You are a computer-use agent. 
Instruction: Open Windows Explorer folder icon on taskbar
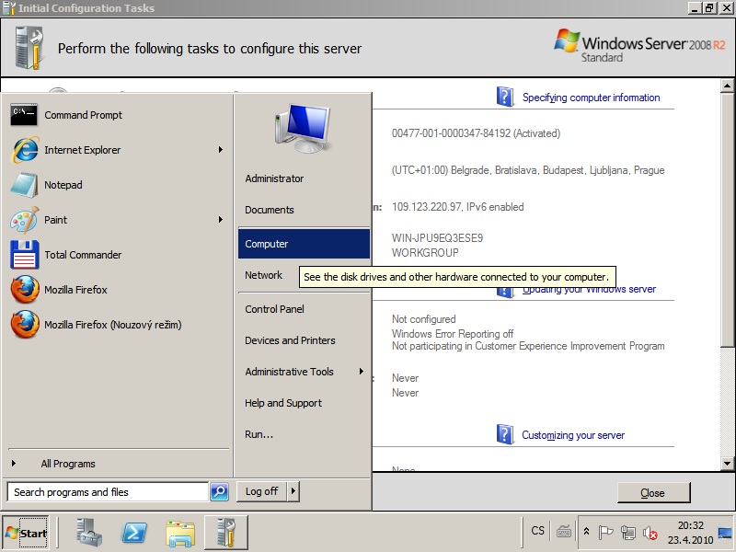point(180,533)
